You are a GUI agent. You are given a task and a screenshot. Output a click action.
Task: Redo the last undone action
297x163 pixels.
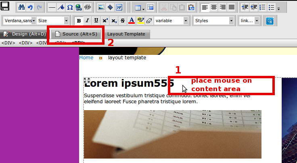[x=39, y=7]
